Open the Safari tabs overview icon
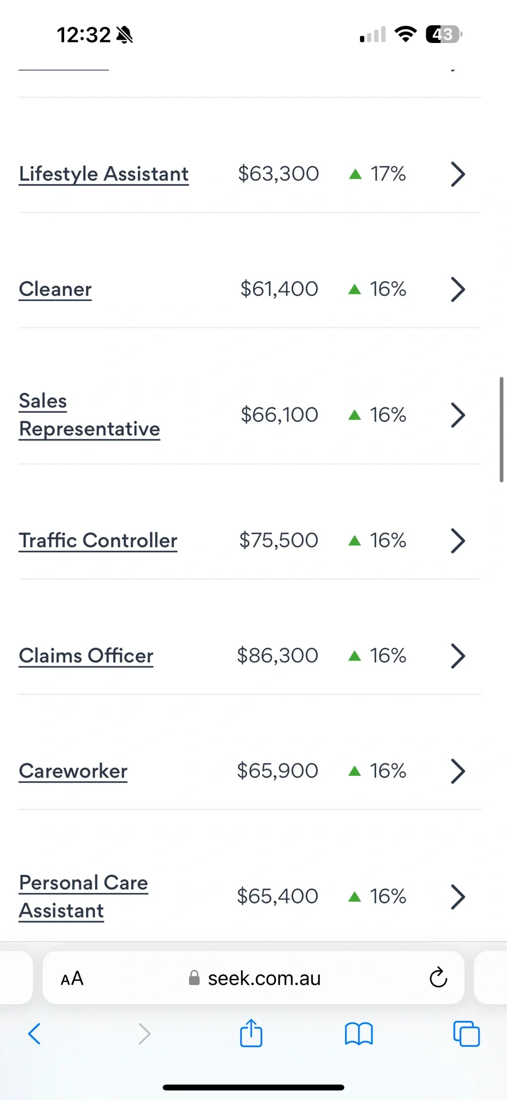Screen dimensions: 507x1100 pyautogui.click(x=466, y=1034)
